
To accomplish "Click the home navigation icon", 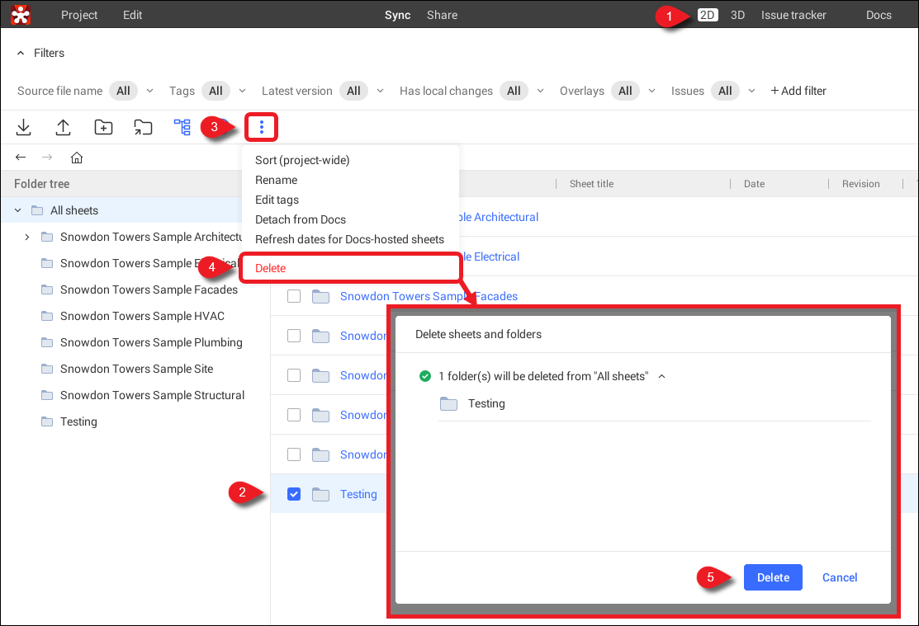I will (x=77, y=158).
